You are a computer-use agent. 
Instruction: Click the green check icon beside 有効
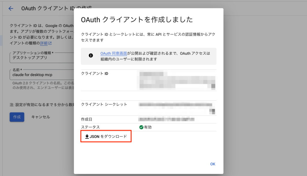point(141,127)
